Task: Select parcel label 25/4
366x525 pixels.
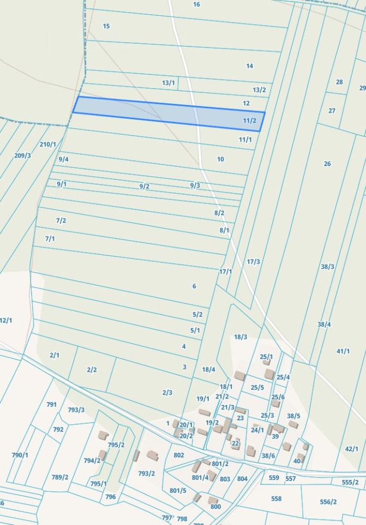Action: click(x=283, y=377)
